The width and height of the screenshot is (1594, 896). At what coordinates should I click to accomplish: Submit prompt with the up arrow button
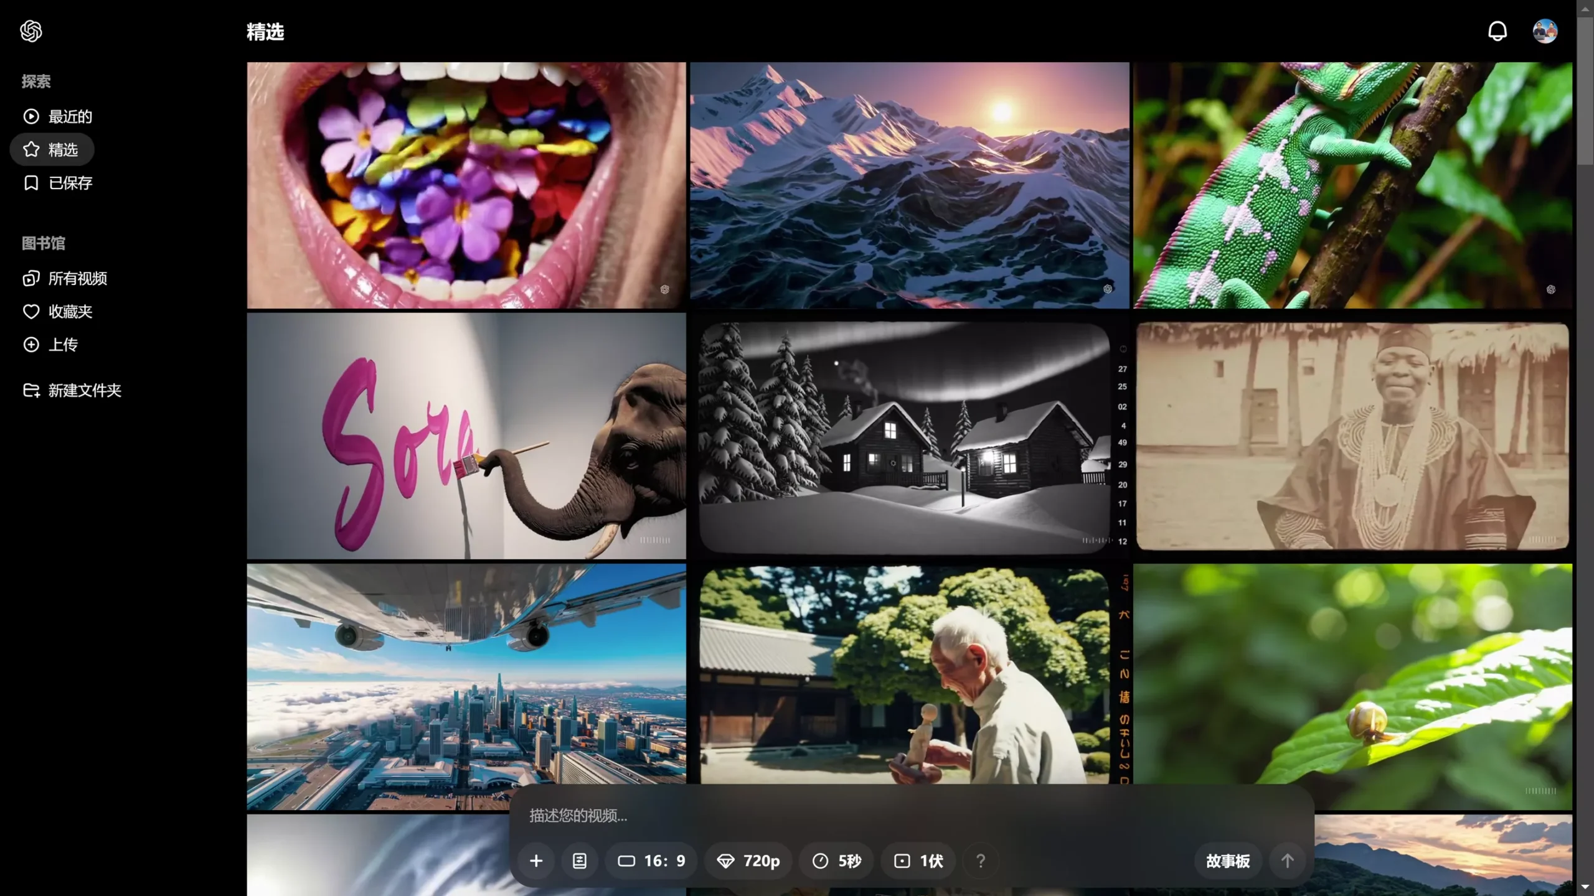coord(1287,861)
